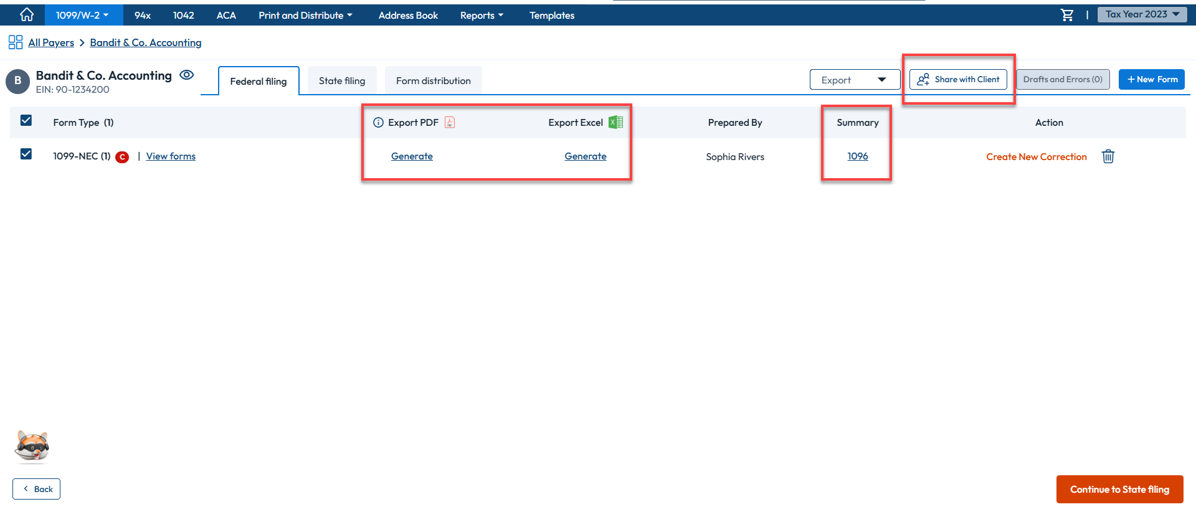Click the Export PDF info icon

[x=378, y=123]
